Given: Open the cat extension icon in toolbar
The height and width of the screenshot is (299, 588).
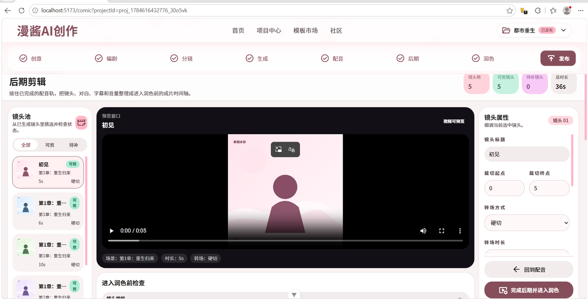Looking at the screenshot, I should click(x=524, y=10).
